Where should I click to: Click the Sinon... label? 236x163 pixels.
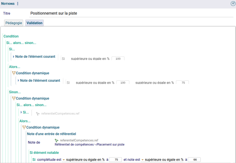tap(15, 92)
